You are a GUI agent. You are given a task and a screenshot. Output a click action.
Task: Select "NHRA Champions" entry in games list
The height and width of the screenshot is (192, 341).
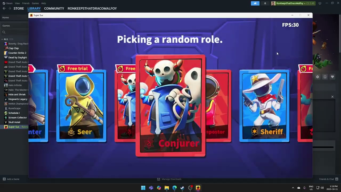(x=18, y=104)
